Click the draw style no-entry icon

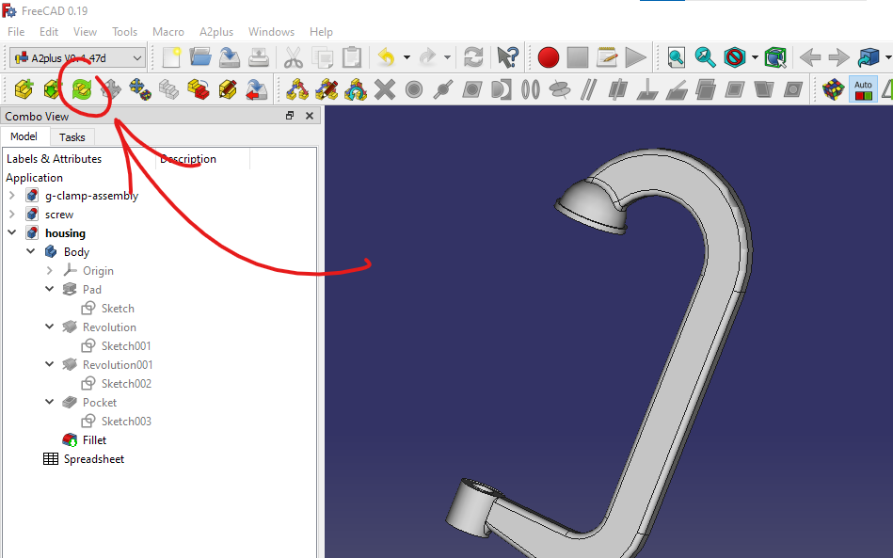(735, 57)
